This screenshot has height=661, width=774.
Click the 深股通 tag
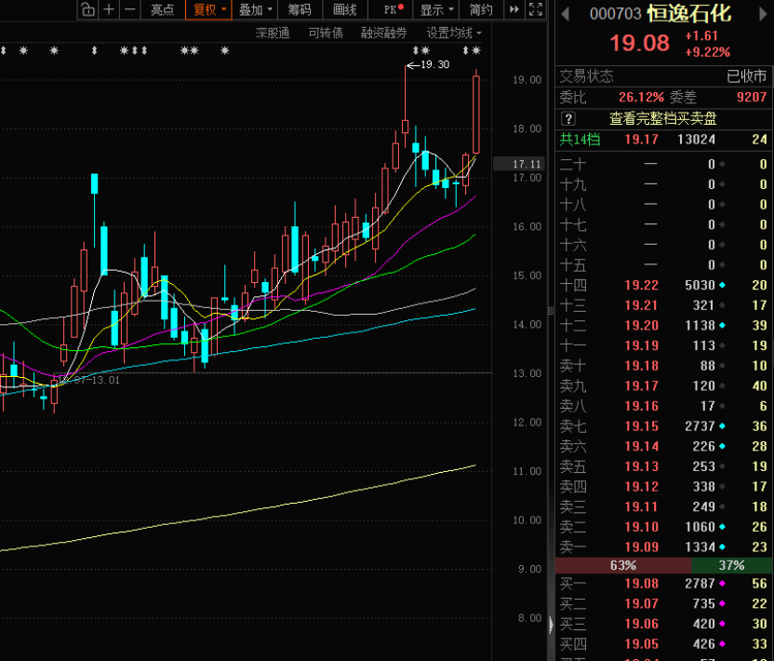tap(273, 34)
